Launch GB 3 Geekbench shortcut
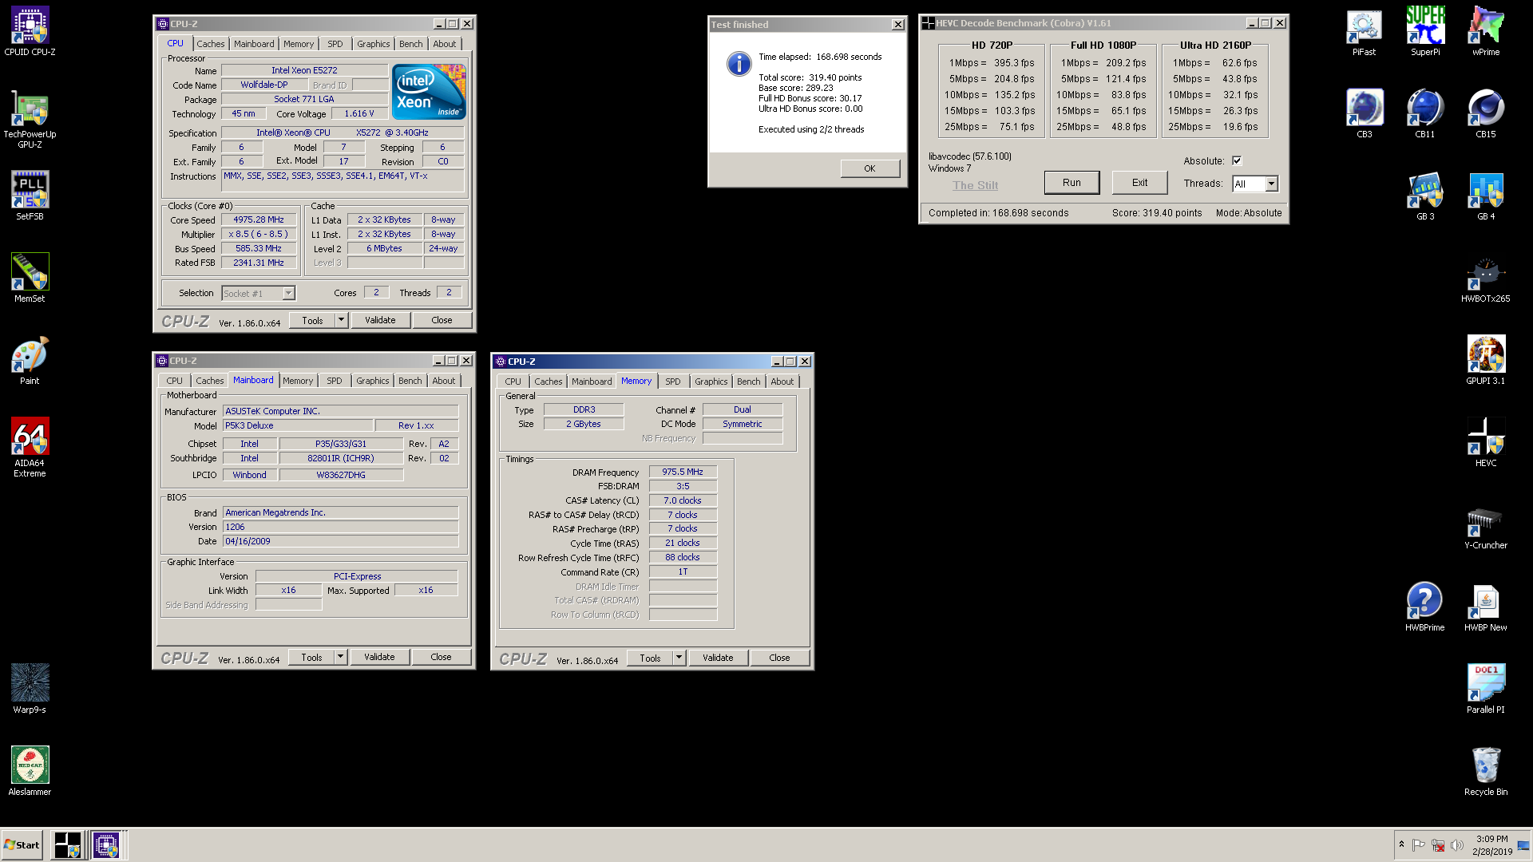 pyautogui.click(x=1425, y=196)
